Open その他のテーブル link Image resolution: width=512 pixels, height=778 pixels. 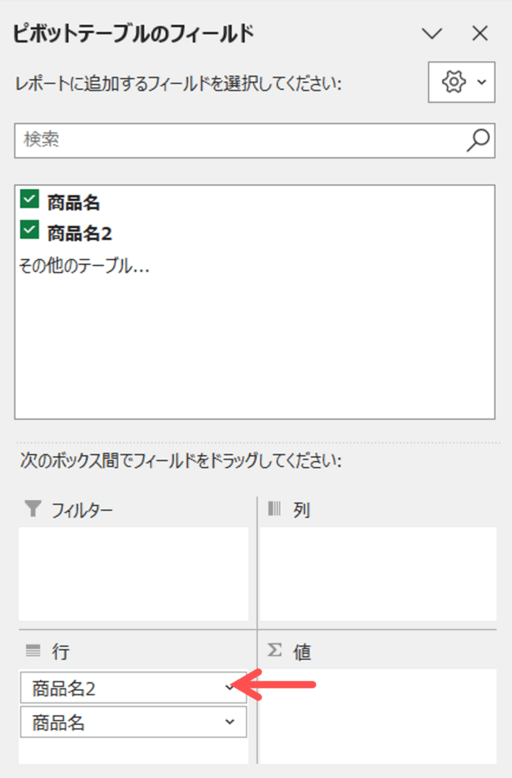[x=83, y=267]
